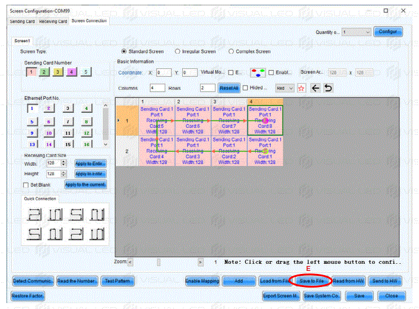Select Sending Card Number 5 box

click(86, 72)
